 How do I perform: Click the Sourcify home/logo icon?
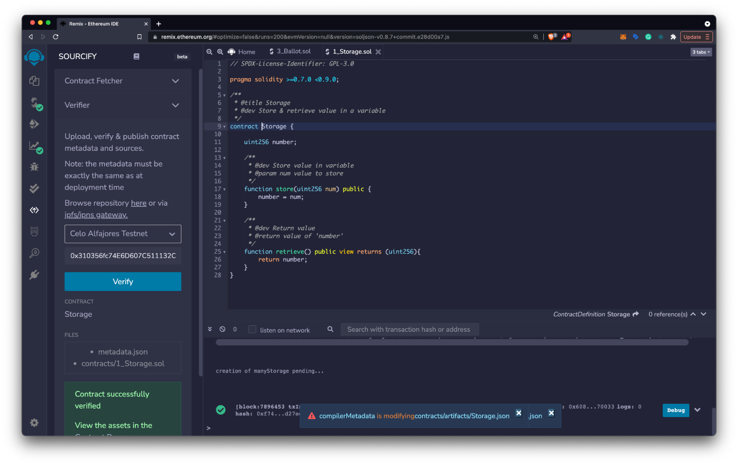tap(34, 57)
